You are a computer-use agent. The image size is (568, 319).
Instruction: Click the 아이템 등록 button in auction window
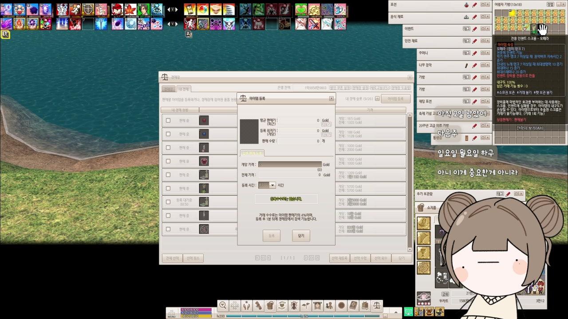click(396, 98)
